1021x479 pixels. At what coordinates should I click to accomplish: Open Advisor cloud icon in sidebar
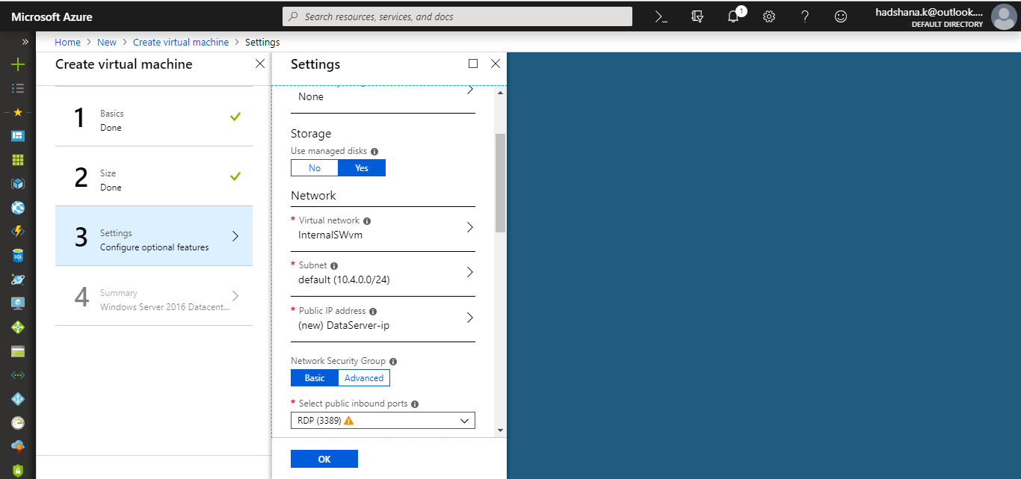tap(18, 447)
